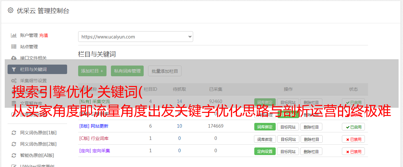
Task: Click 删除栏目 for the 定向采集 row
Action: click(x=311, y=151)
